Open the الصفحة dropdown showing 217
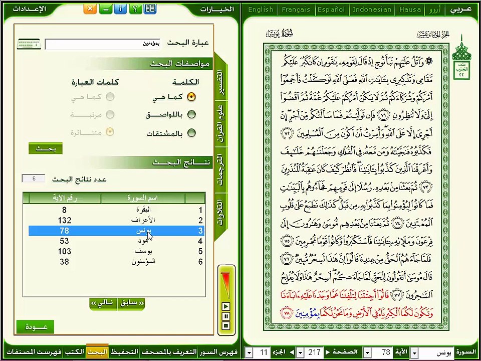Image resolution: width=481 pixels, height=361 pixels. pyautogui.click(x=300, y=352)
